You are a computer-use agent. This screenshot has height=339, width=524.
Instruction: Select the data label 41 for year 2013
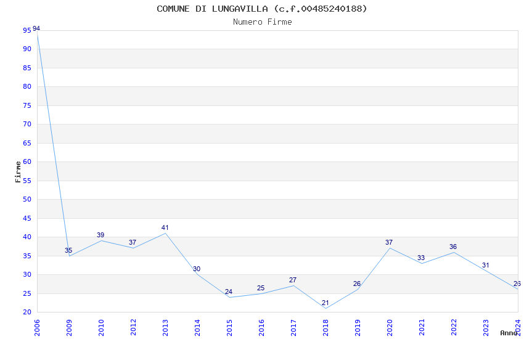(165, 227)
